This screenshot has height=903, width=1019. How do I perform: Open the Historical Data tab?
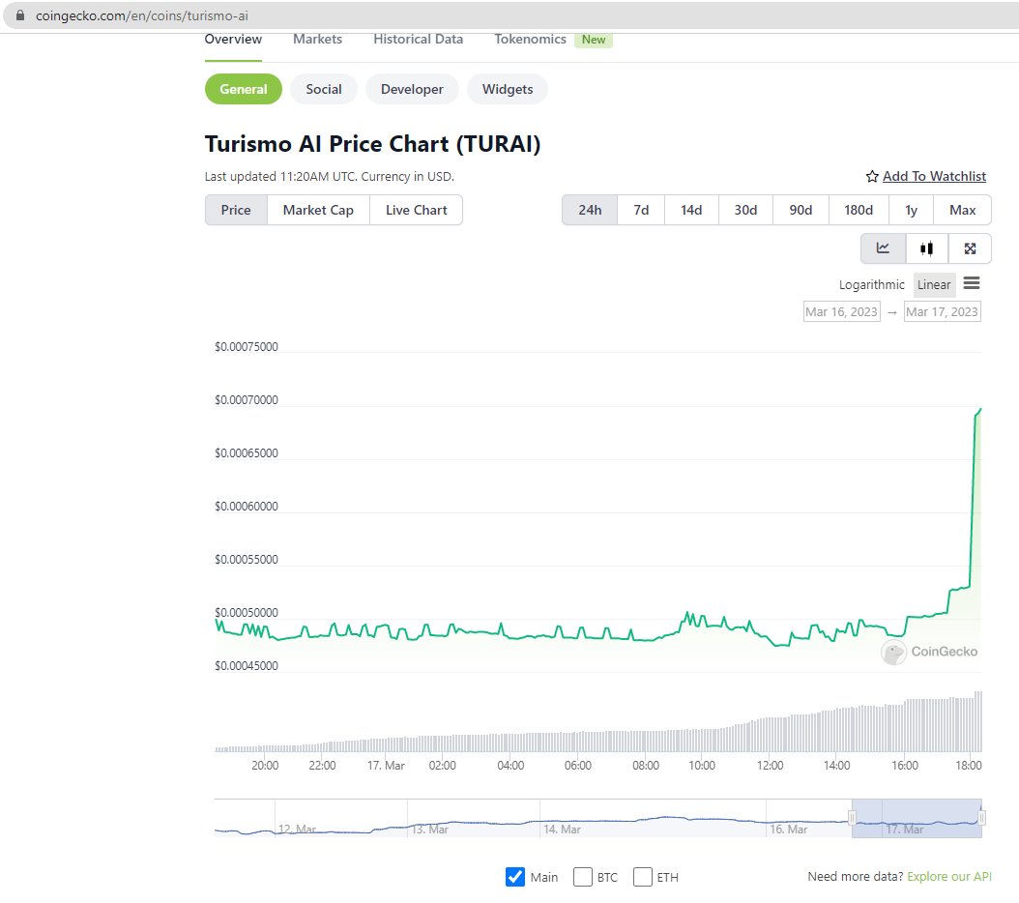(418, 39)
